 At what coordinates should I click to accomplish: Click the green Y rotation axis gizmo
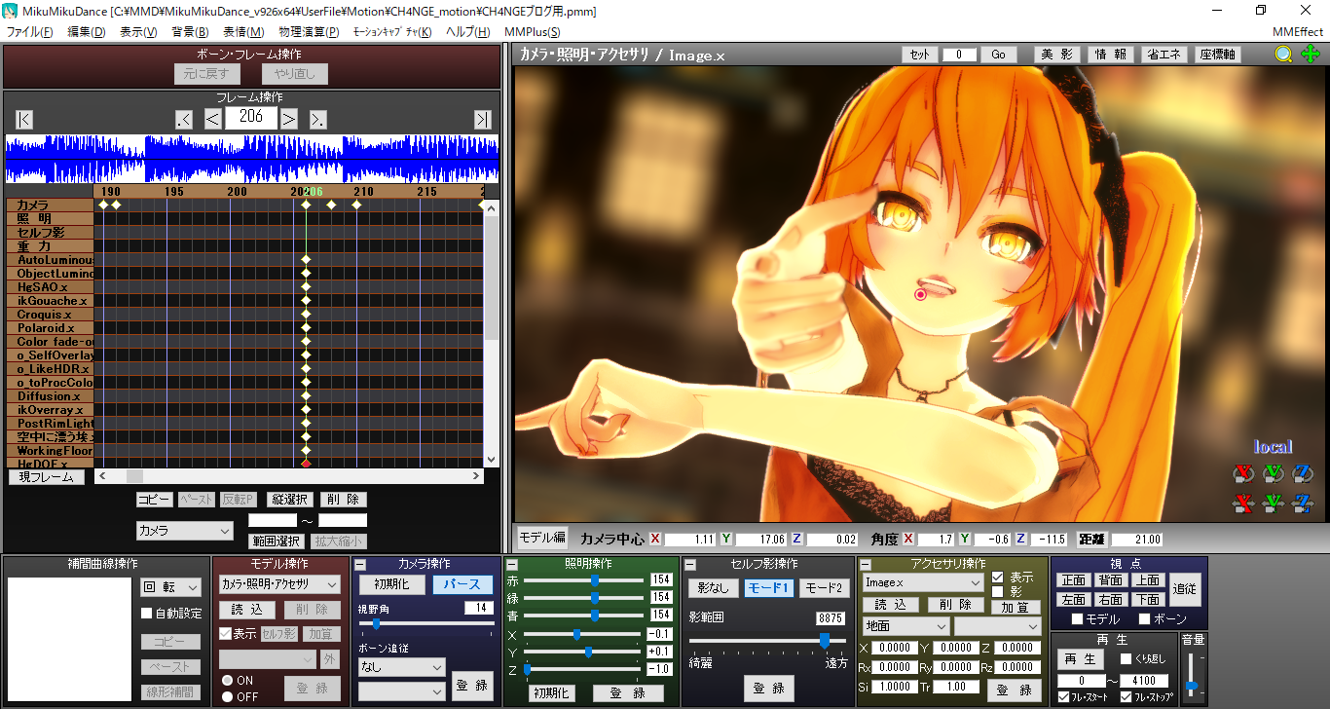pyautogui.click(x=1274, y=474)
